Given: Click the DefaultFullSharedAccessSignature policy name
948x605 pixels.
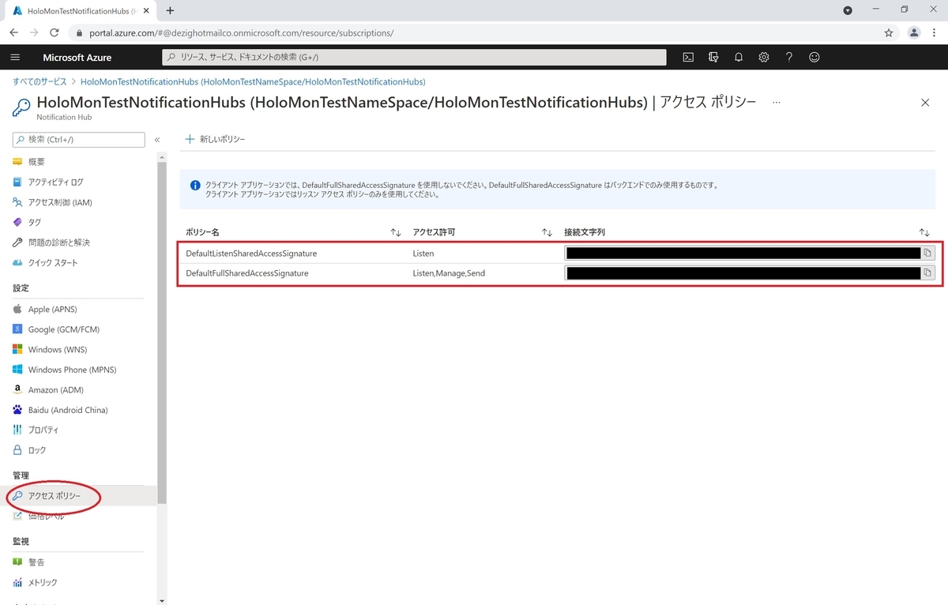Looking at the screenshot, I should (246, 273).
